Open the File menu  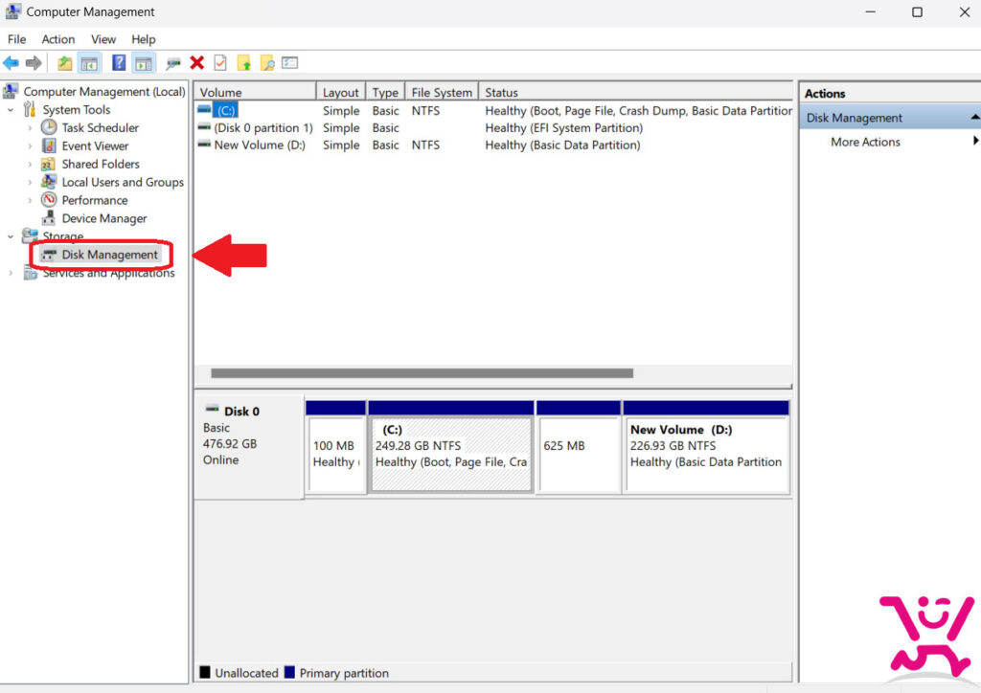point(17,39)
